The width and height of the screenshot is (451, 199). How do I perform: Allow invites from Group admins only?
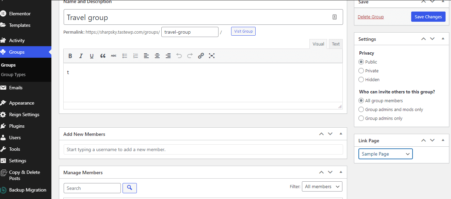click(361, 118)
